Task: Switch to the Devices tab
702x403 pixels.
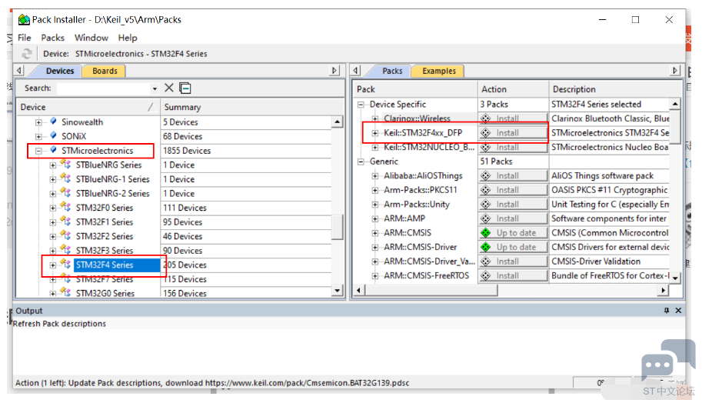Action: click(59, 71)
